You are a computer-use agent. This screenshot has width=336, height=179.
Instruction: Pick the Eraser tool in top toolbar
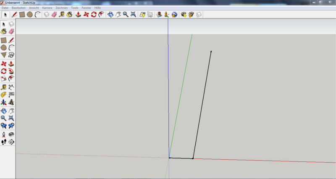(x=54, y=14)
